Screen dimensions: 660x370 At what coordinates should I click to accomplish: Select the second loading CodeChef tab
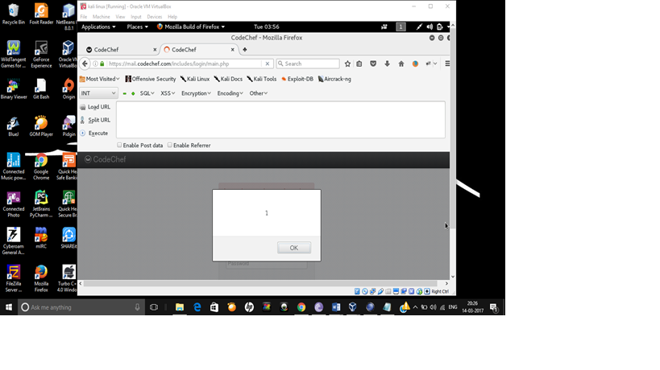tap(197, 50)
